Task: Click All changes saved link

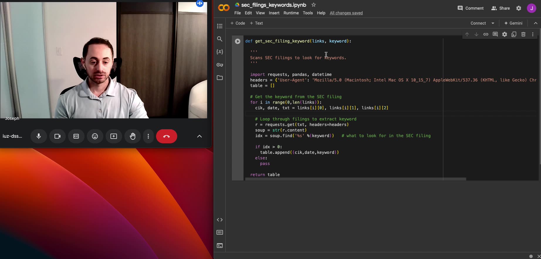Action: 346,13
